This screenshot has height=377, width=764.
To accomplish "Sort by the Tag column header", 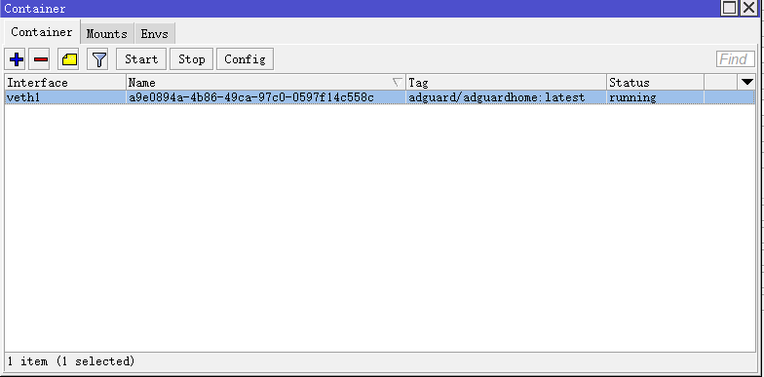I will click(507, 82).
